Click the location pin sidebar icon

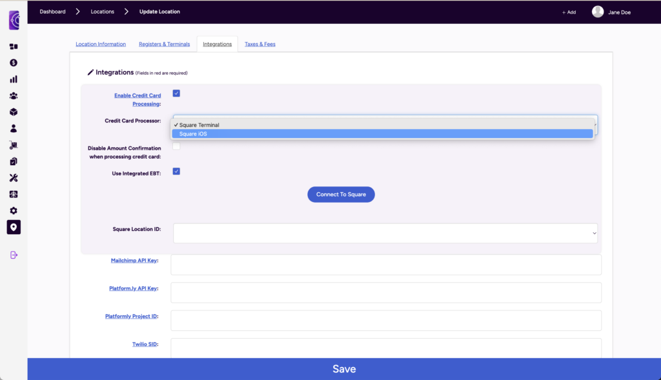[14, 227]
